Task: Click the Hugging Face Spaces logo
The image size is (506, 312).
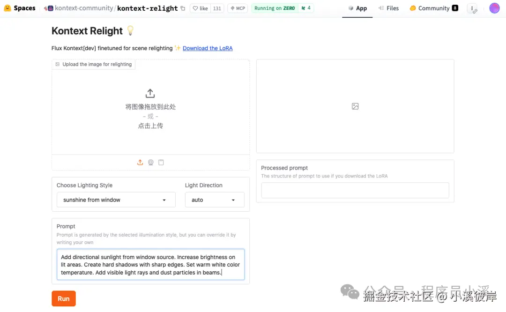Action: (6, 7)
